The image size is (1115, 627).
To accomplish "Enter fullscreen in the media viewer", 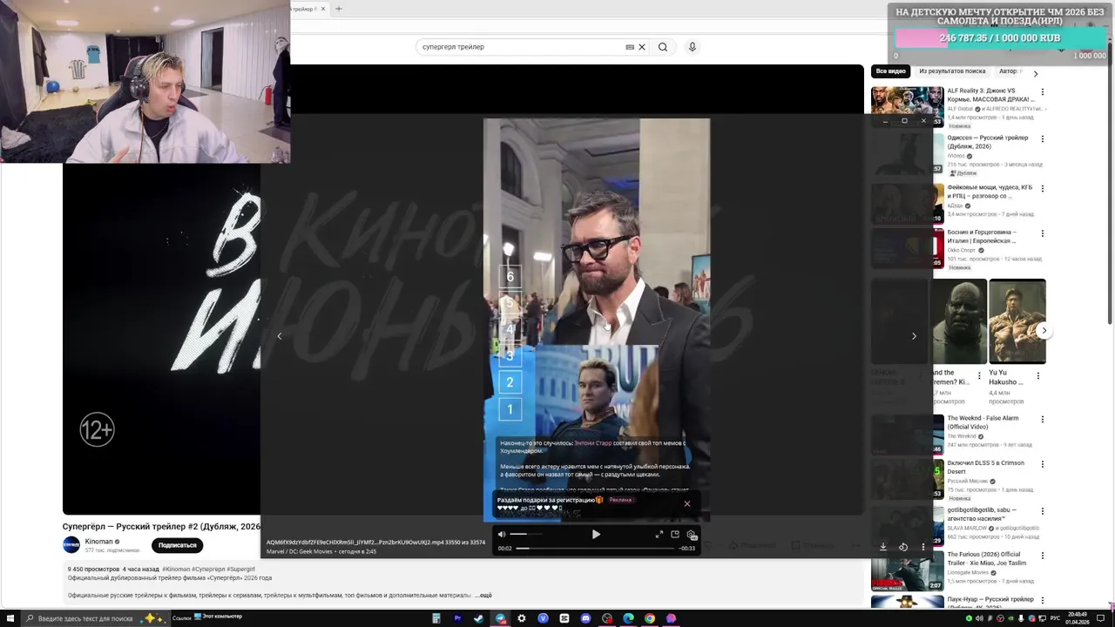I will pos(659,534).
